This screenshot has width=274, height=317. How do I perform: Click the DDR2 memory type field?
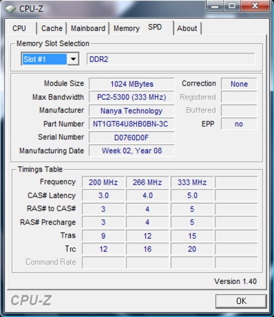coord(171,59)
